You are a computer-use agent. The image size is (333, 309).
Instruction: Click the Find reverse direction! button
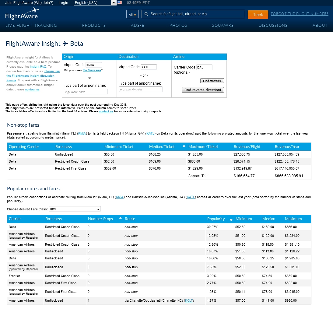pyautogui.click(x=203, y=90)
